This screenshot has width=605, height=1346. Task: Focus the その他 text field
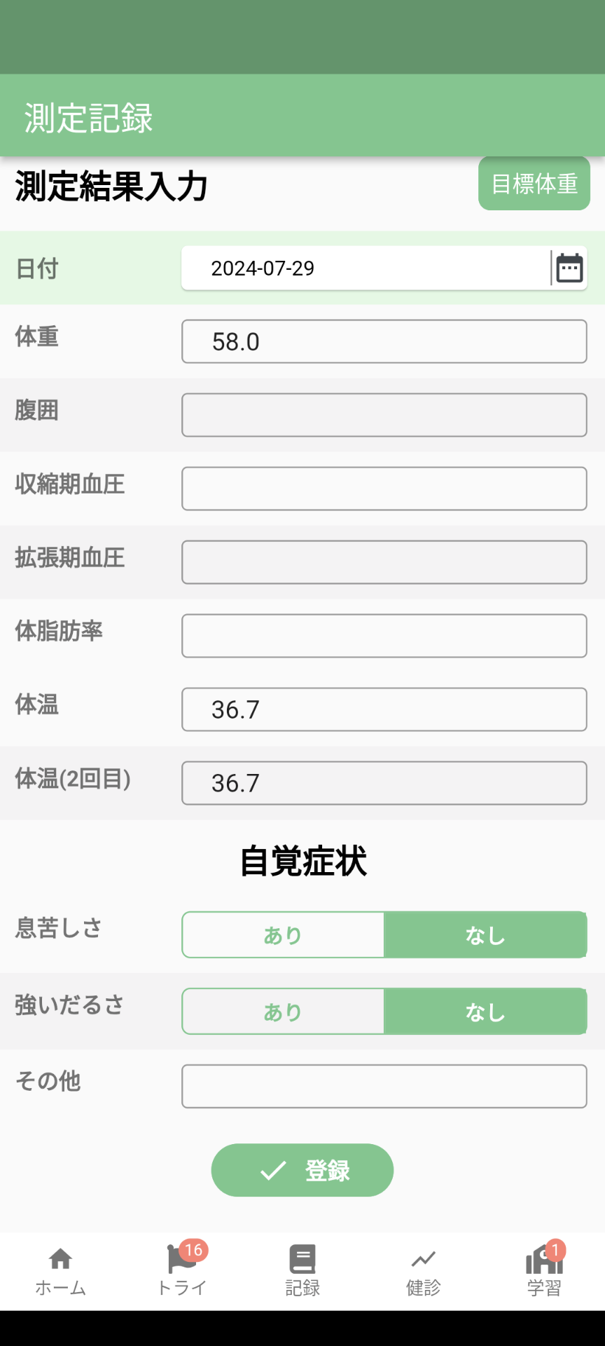(x=384, y=1087)
